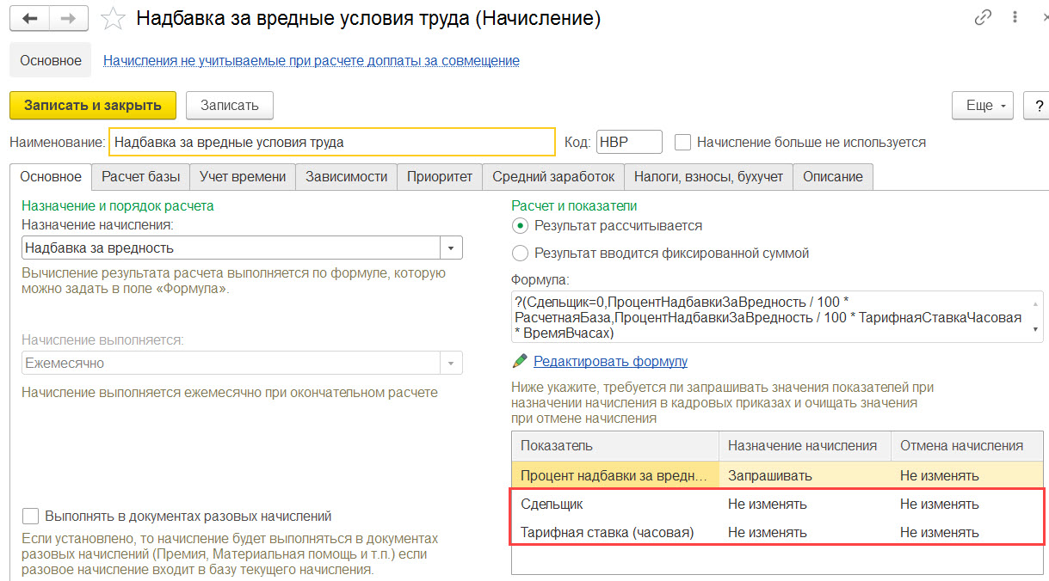
Task: Click the Назначение начисления column header
Action: tap(805, 445)
